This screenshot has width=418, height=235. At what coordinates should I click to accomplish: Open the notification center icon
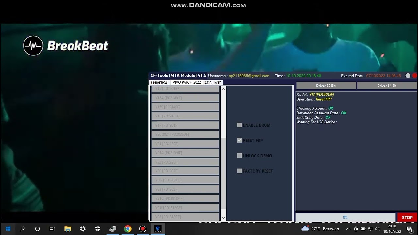[409, 229]
